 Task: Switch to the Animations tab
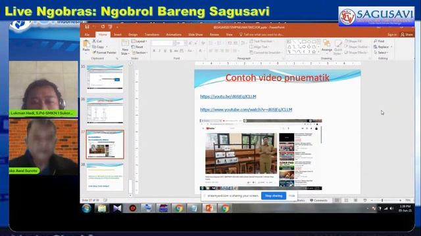[174, 35]
